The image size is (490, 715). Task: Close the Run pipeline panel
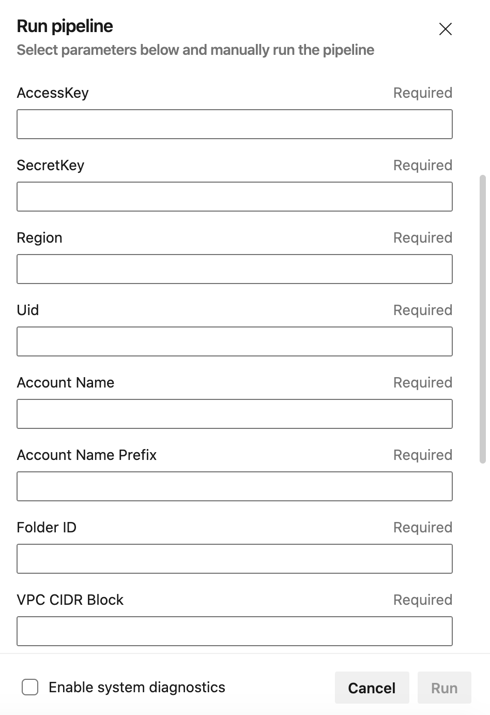[445, 29]
